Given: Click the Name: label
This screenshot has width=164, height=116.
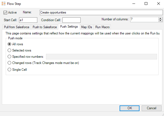Looking at the screenshot, I should (27, 12).
